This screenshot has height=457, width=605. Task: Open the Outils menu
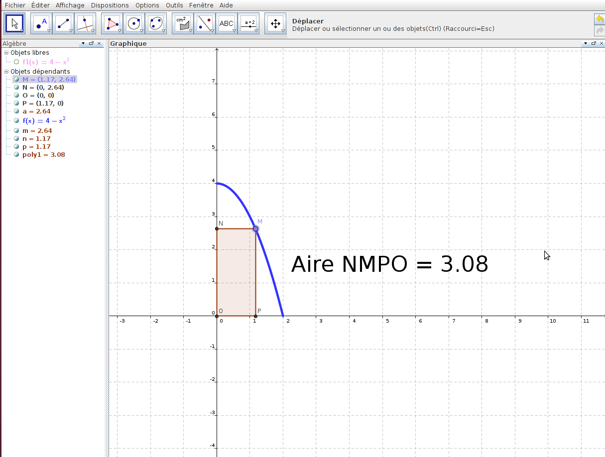[x=174, y=5]
